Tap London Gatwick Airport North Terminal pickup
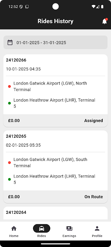111x247 pixels. pyautogui.click(x=50, y=86)
